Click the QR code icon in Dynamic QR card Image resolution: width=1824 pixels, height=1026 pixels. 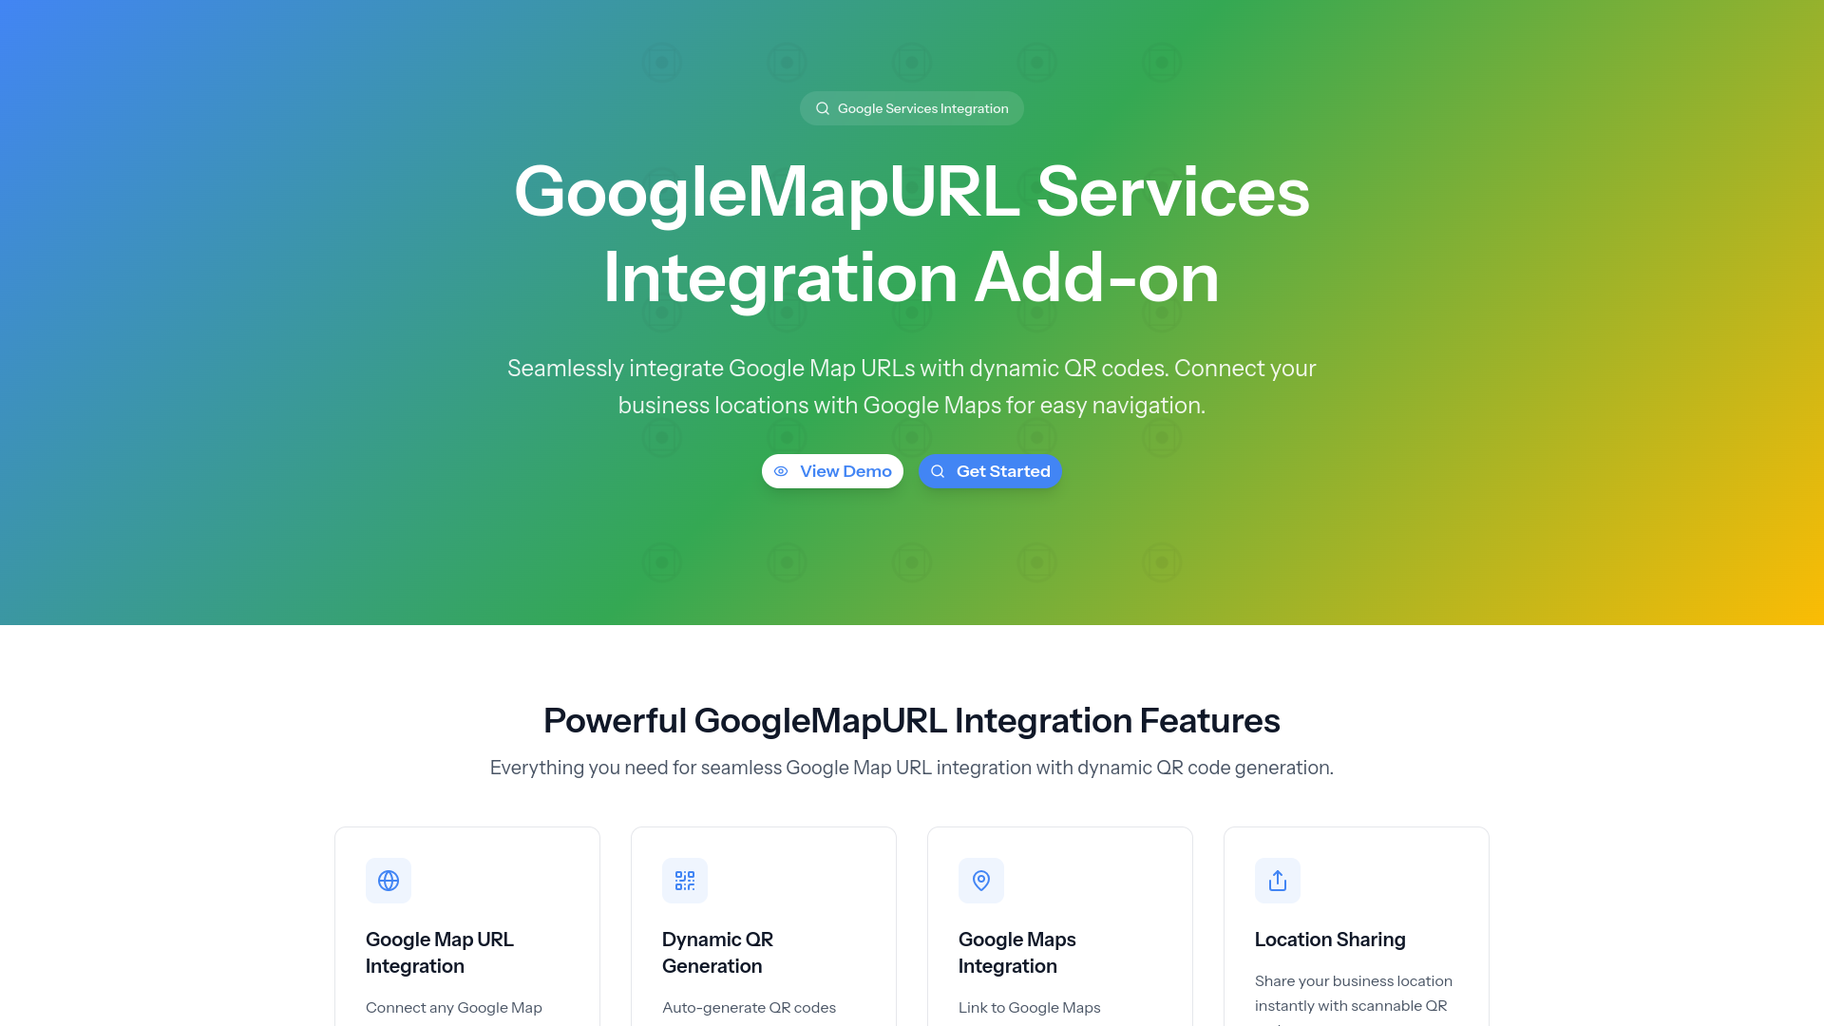point(684,881)
